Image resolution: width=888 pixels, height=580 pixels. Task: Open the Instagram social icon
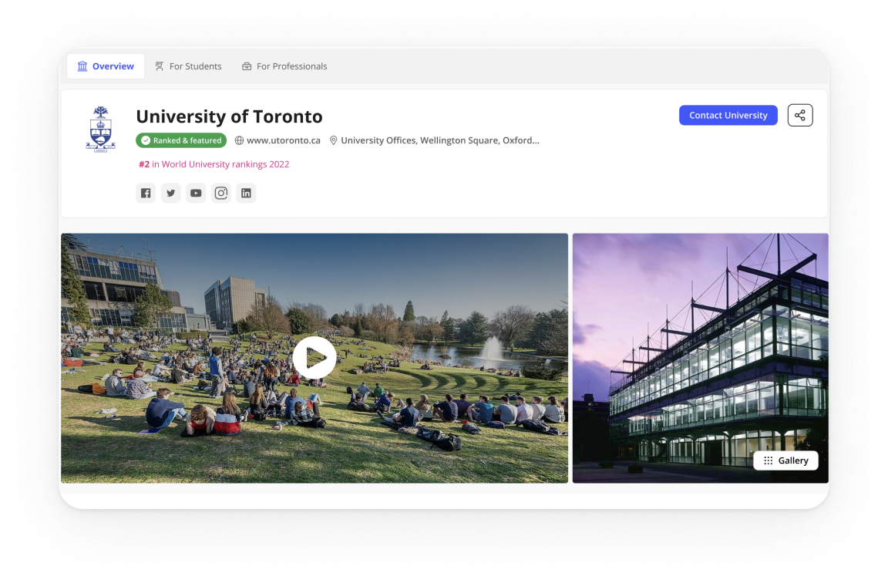point(221,193)
